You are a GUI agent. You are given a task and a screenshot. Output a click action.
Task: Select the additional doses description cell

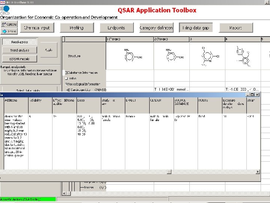[16, 141]
